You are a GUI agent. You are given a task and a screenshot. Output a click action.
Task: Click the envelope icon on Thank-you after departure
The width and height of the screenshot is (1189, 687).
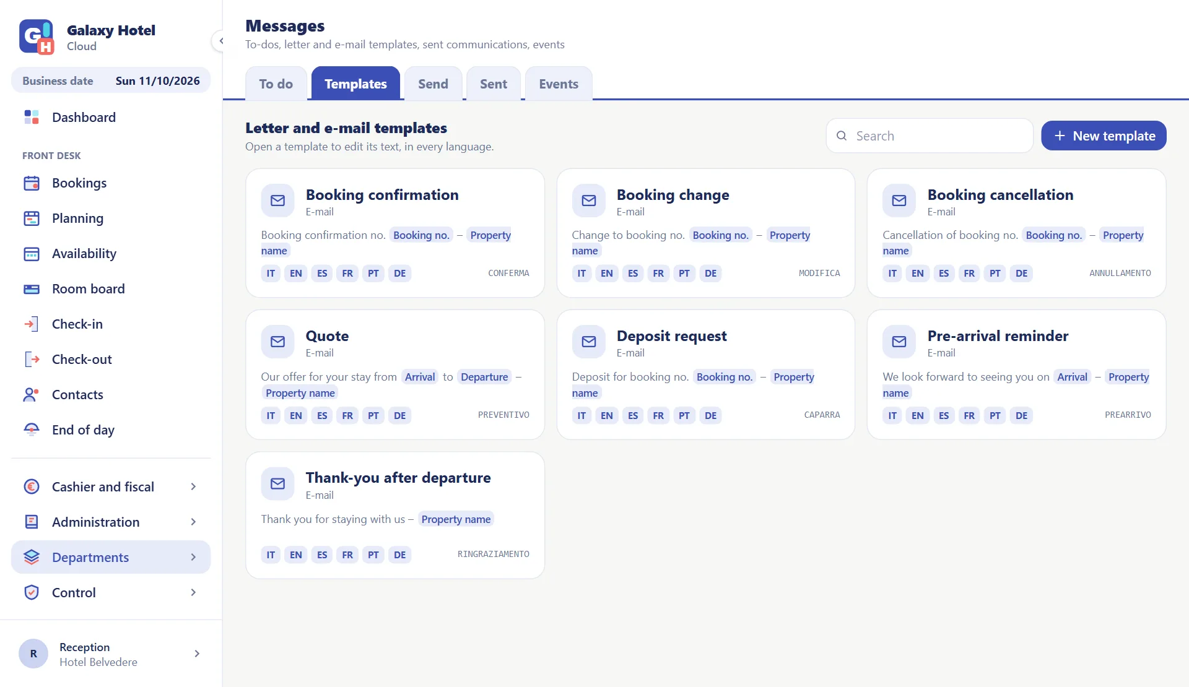pyautogui.click(x=277, y=484)
